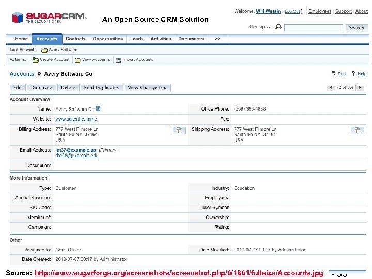The image size is (372, 279).
Task: Select the Type value Customer
Action: [66, 188]
